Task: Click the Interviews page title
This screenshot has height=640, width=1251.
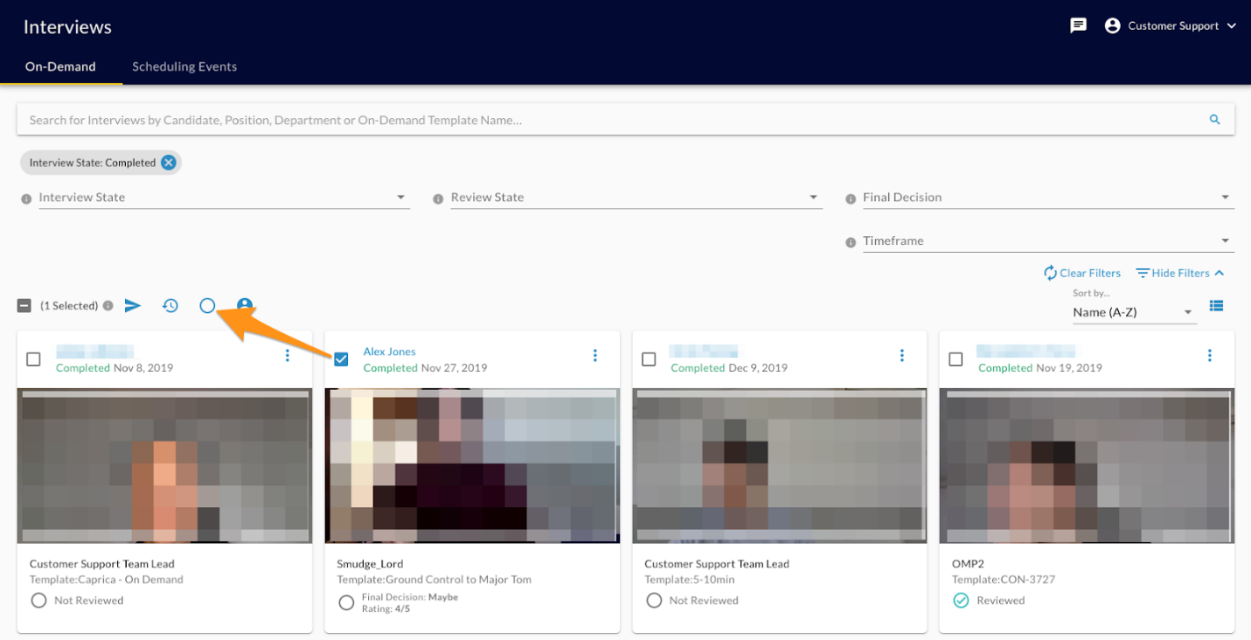Action: click(x=67, y=27)
